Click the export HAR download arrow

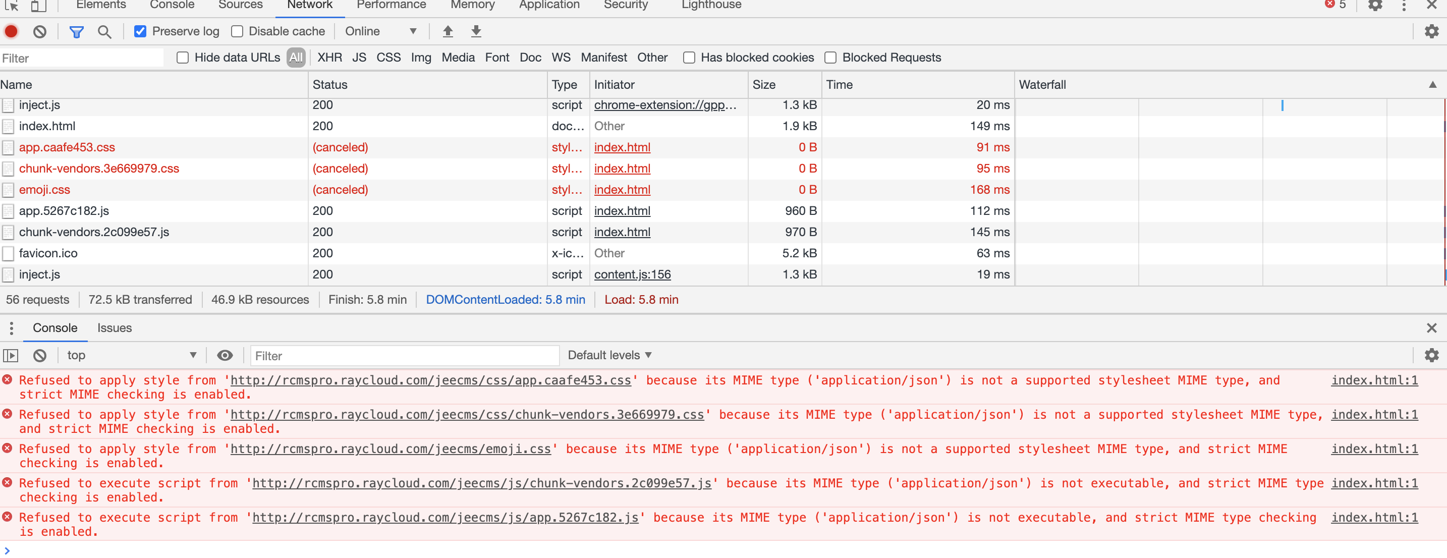coord(476,31)
